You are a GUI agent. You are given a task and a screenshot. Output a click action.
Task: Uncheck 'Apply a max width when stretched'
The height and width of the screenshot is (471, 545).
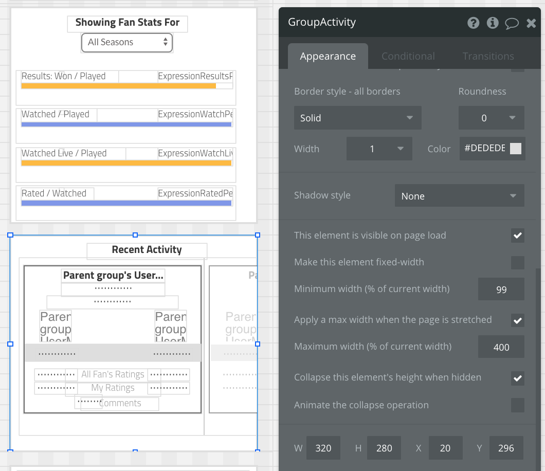click(517, 320)
